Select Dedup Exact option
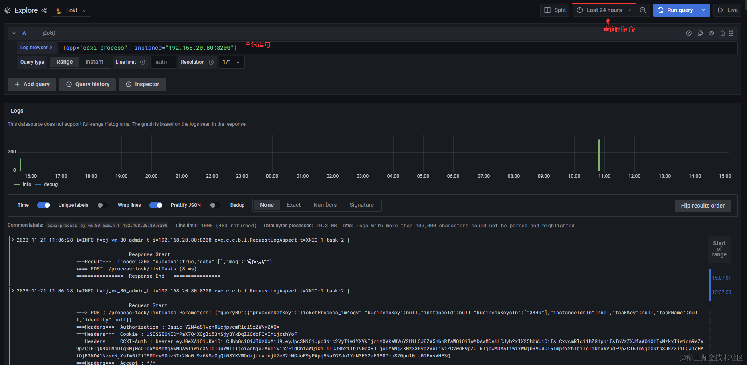Screen dimensions: 747x365 click(x=293, y=205)
